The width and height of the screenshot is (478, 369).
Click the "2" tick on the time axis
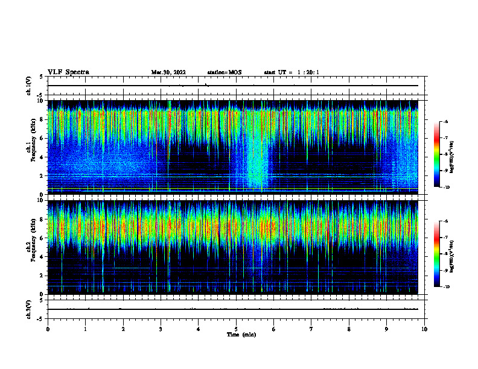[123, 329]
